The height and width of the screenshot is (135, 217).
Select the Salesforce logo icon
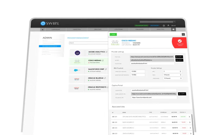tap(77, 70)
